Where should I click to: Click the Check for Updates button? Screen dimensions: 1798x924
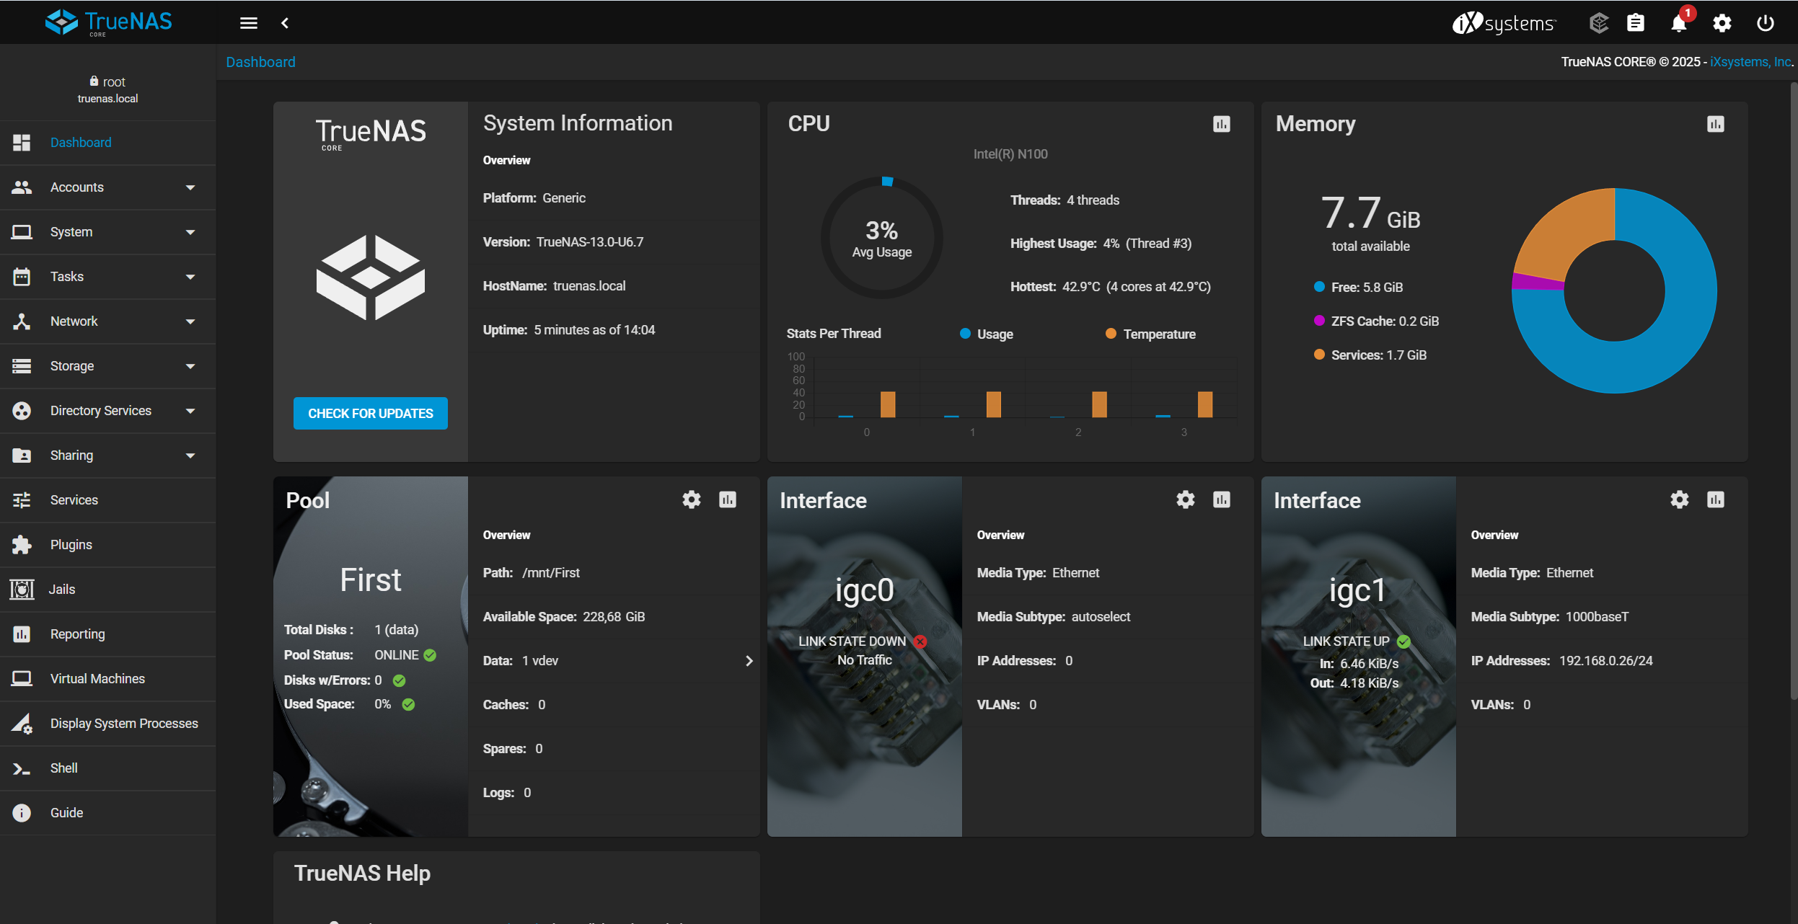371,414
